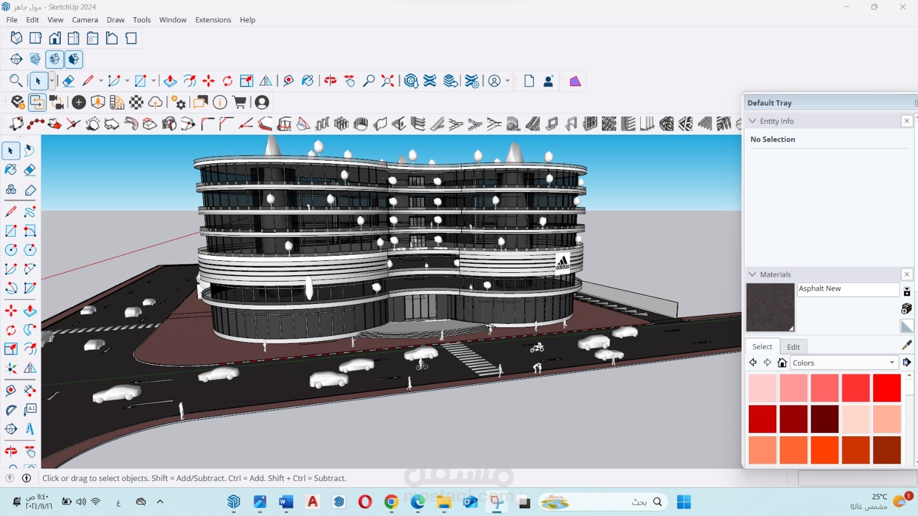
Task: Open the File menu
Action: coord(12,19)
